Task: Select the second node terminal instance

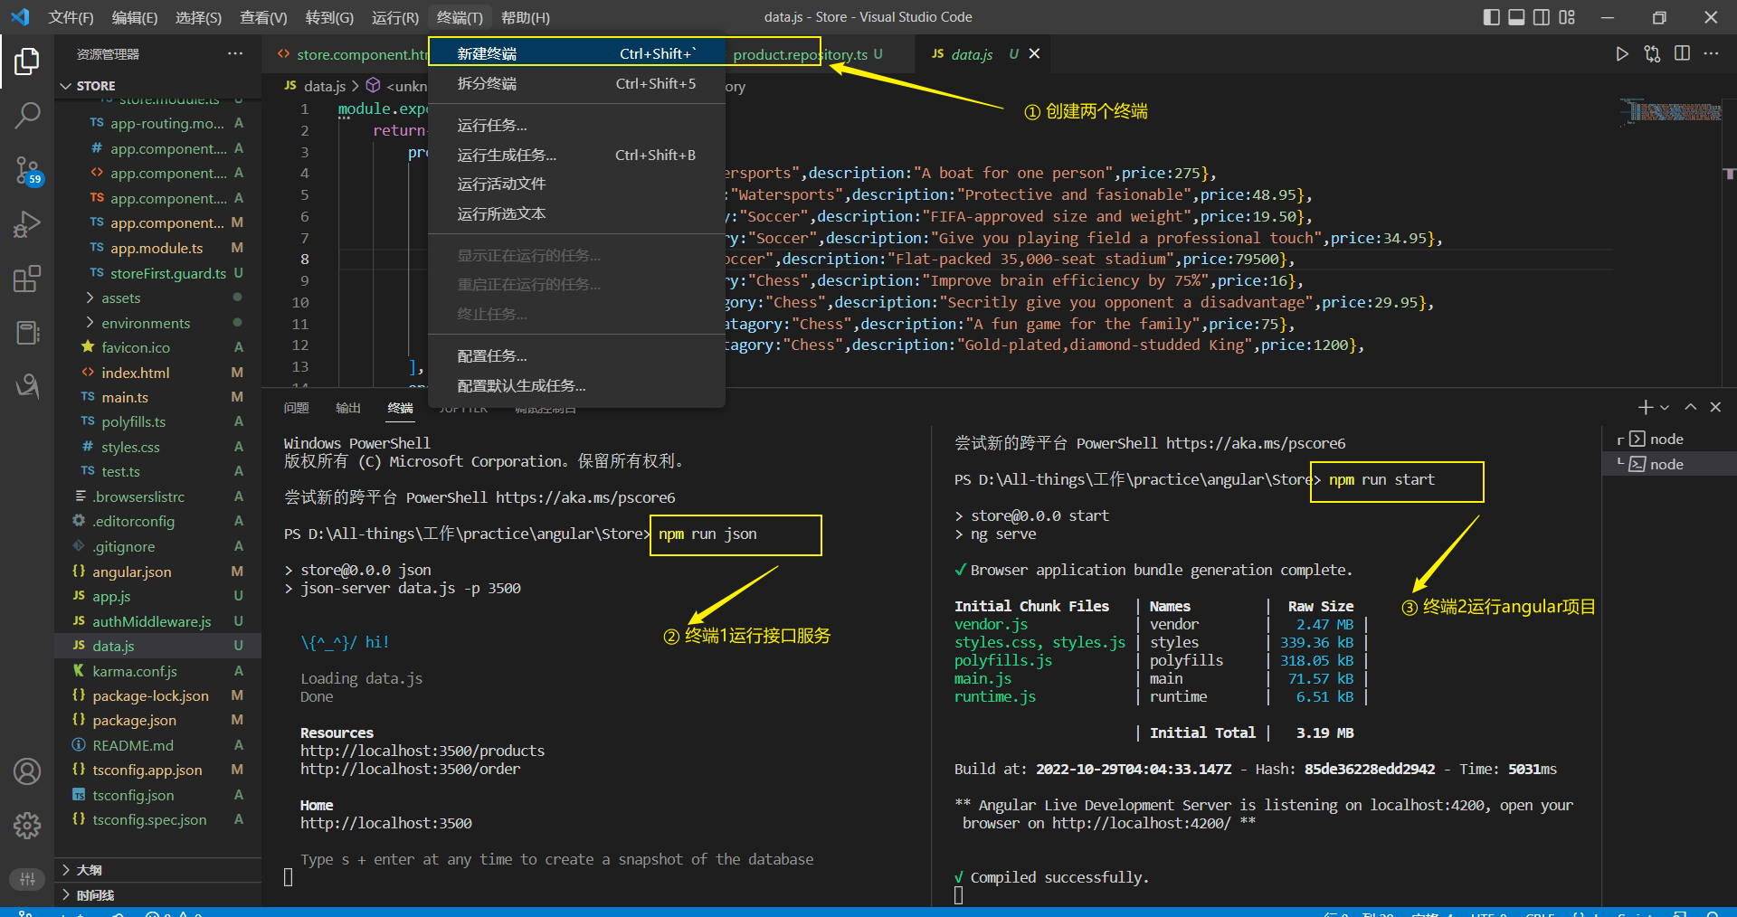Action: (1666, 465)
